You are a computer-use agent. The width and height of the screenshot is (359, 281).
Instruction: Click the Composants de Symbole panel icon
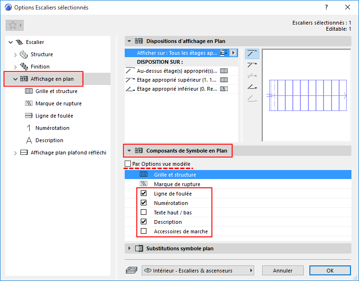click(x=139, y=151)
